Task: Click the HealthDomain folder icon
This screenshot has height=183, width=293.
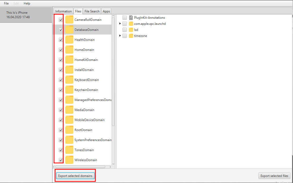Action: coord(69,40)
